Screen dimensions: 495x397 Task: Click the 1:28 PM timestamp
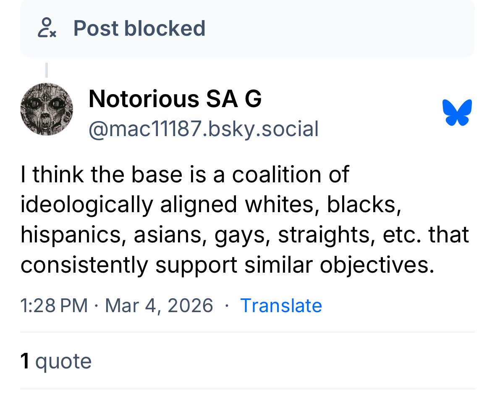[54, 305]
